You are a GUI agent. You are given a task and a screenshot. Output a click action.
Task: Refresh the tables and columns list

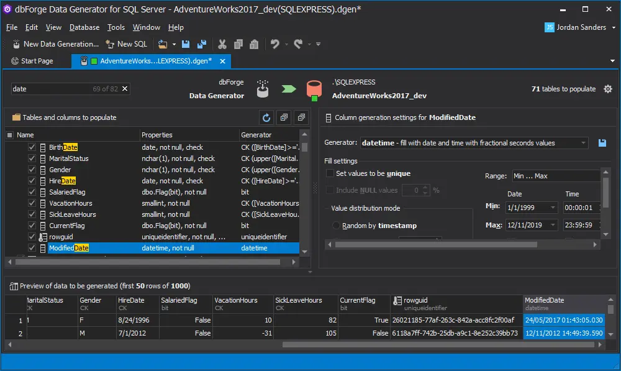(x=266, y=117)
